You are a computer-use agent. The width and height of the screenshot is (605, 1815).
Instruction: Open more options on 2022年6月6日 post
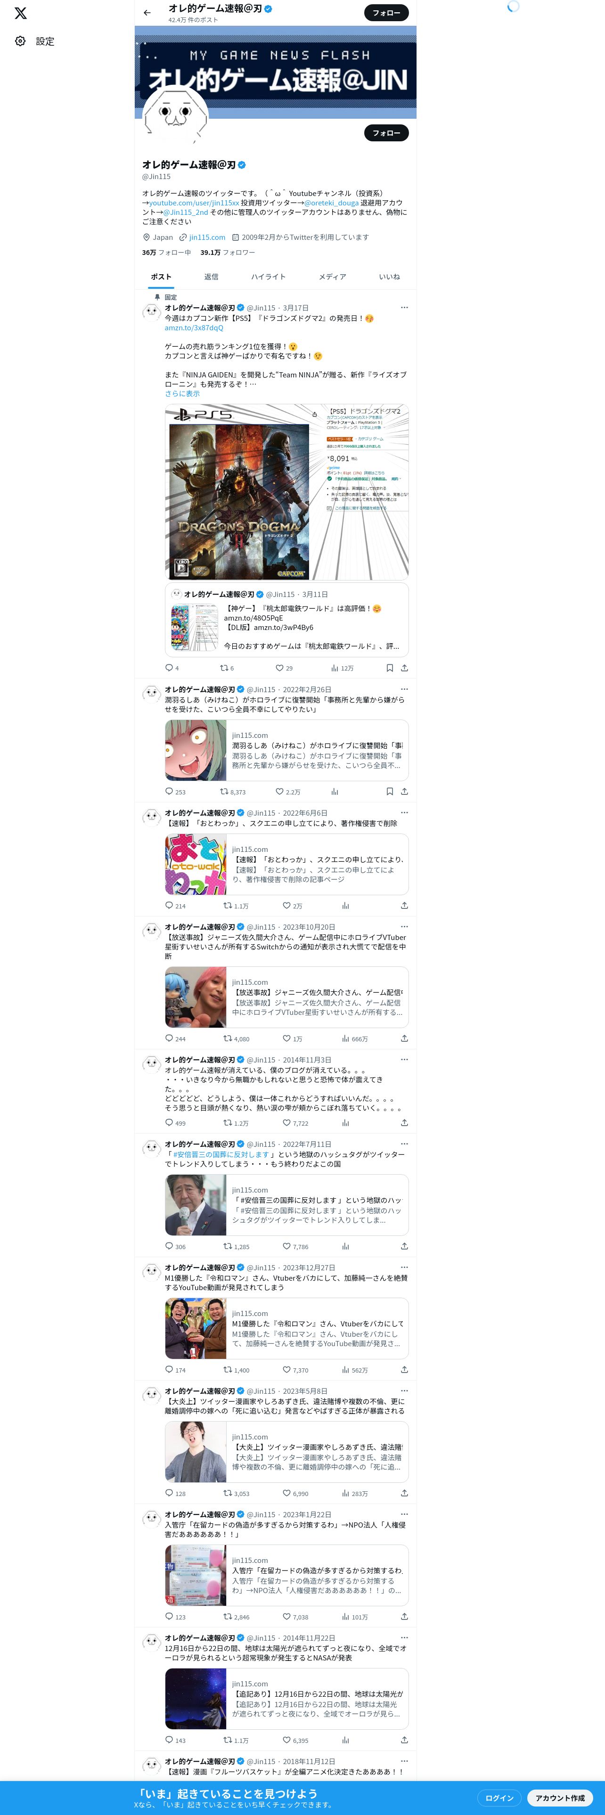(404, 812)
